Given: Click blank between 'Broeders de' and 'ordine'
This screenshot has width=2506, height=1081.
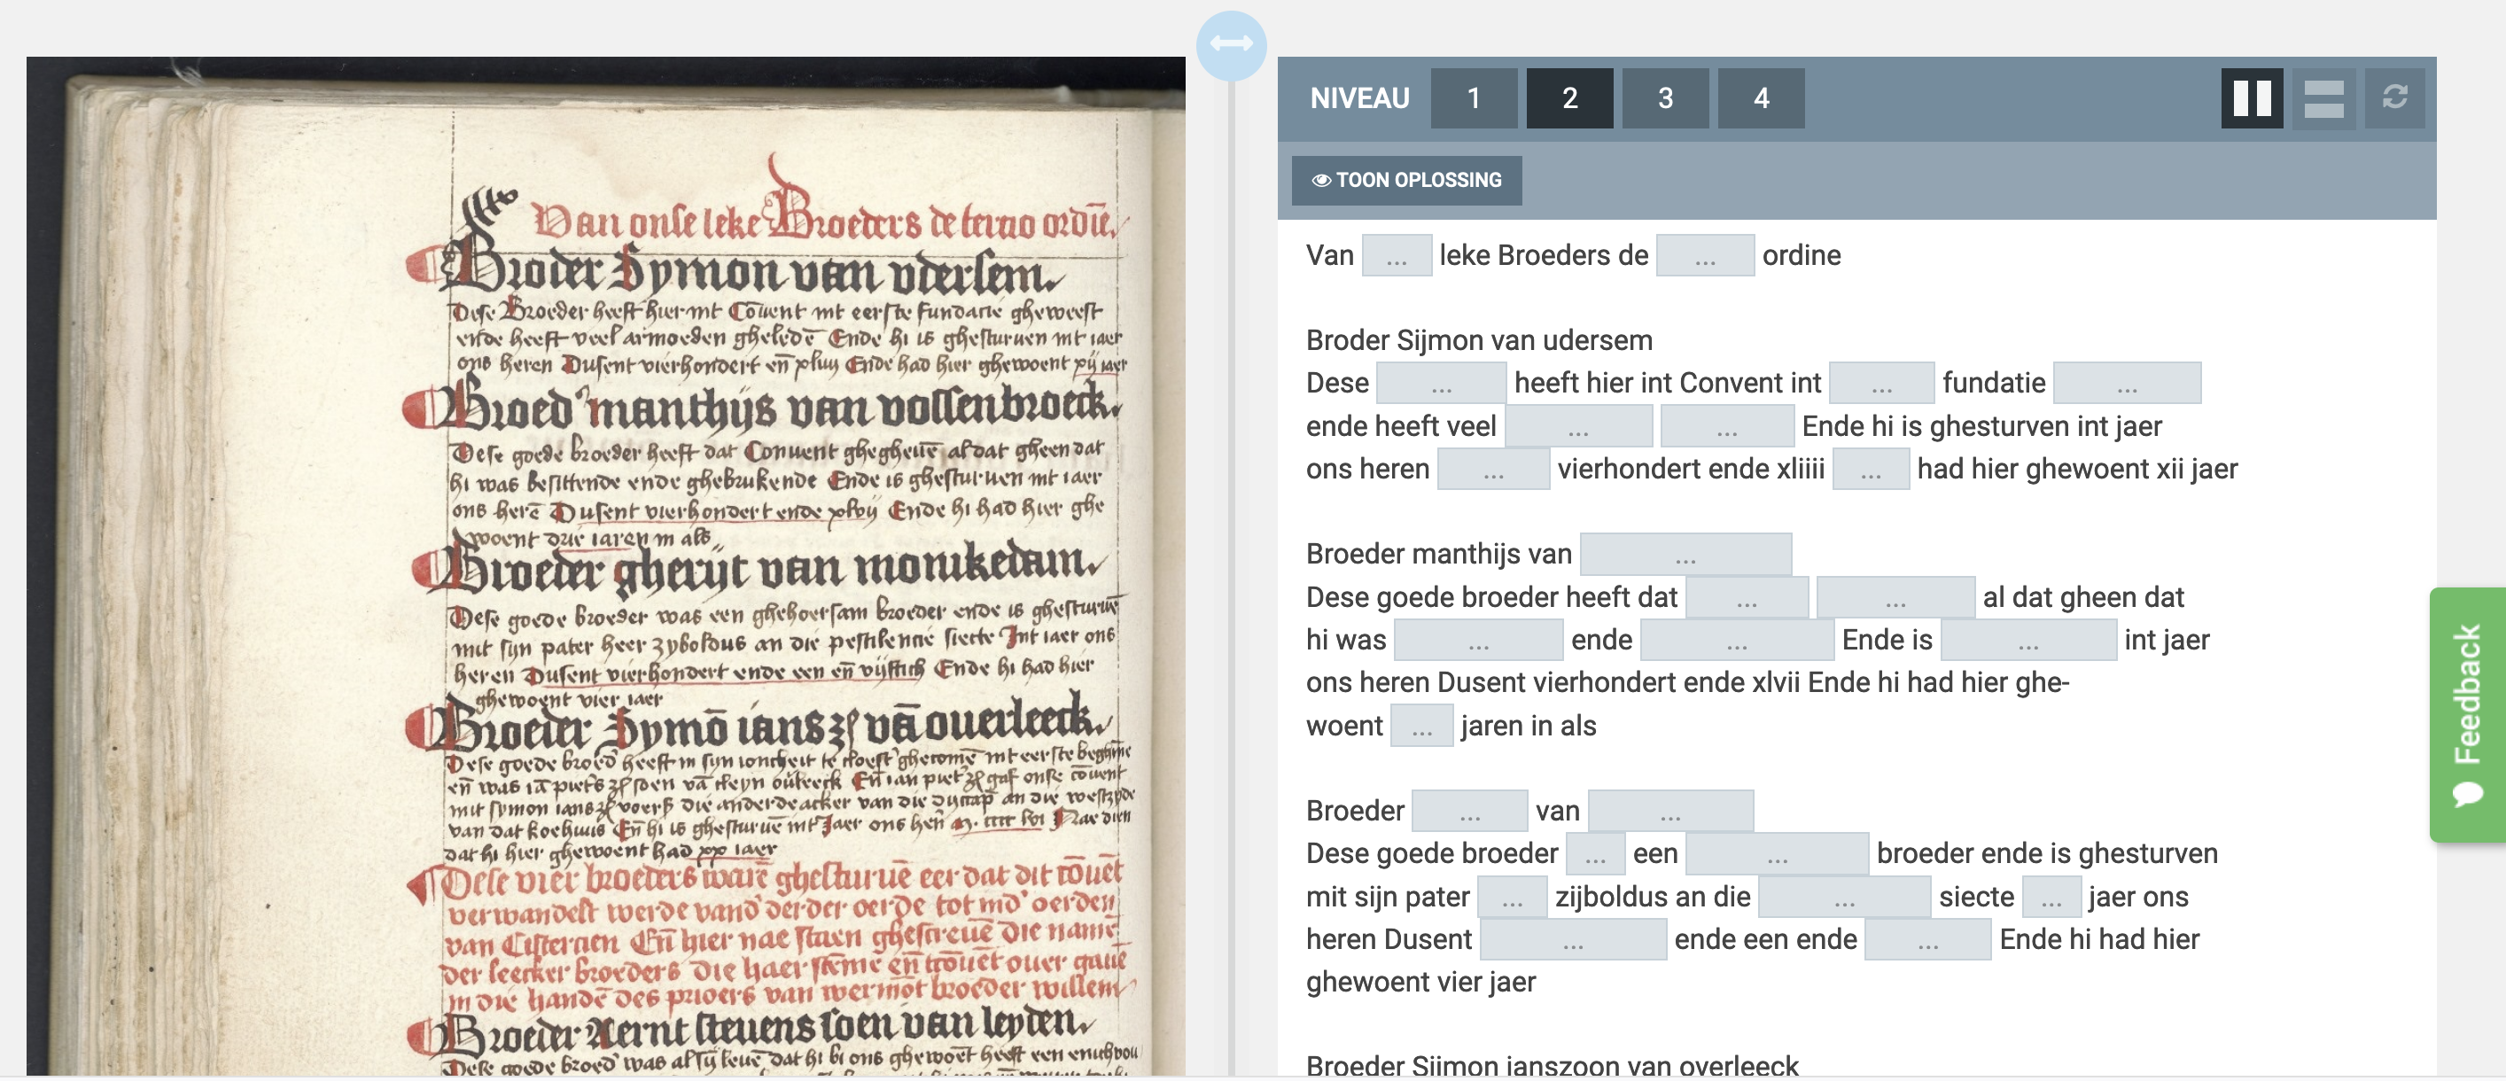Looking at the screenshot, I should [1704, 256].
